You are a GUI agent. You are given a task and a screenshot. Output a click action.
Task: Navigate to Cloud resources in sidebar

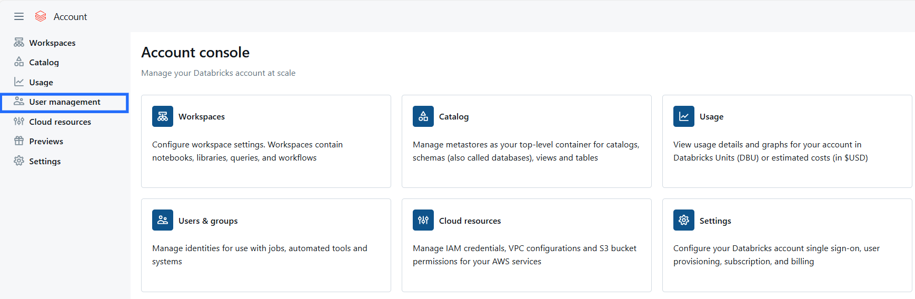pyautogui.click(x=60, y=122)
